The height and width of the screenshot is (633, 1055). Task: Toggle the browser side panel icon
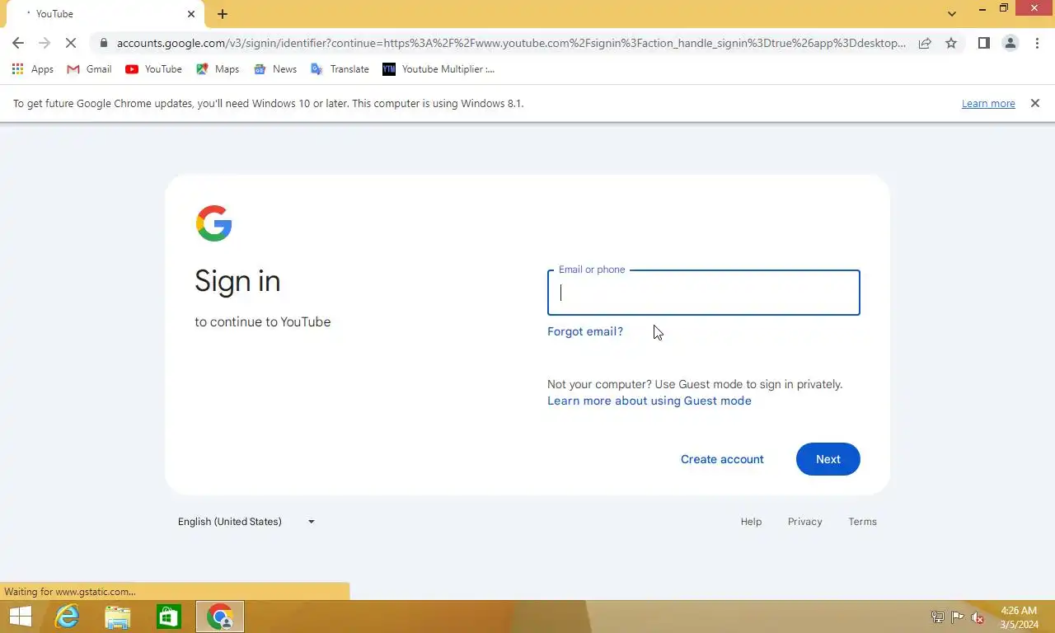983,43
